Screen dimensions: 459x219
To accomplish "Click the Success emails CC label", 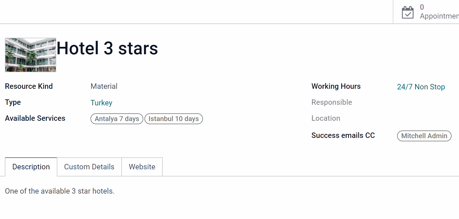I will [343, 135].
